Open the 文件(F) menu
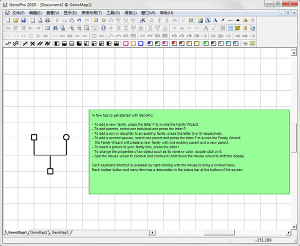Image resolution: width=300 pixels, height=246 pixels. (18, 13)
